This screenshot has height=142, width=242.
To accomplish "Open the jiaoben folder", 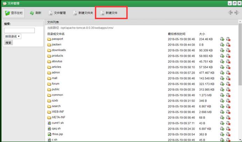I will [57, 45].
